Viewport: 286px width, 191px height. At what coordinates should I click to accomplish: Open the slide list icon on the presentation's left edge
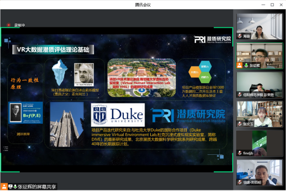click(x=6, y=149)
